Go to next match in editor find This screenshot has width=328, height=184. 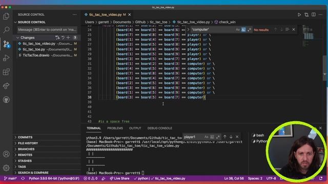click(x=281, y=30)
